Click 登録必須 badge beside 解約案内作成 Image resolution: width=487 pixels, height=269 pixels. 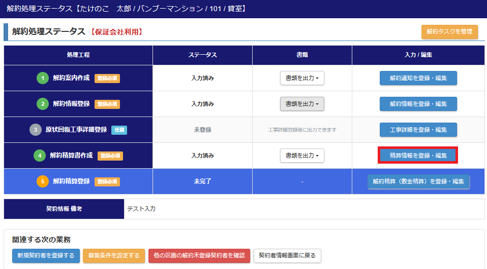pyautogui.click(x=107, y=79)
